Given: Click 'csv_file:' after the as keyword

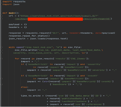Looking at the screenshot, I should (x=75, y=47).
